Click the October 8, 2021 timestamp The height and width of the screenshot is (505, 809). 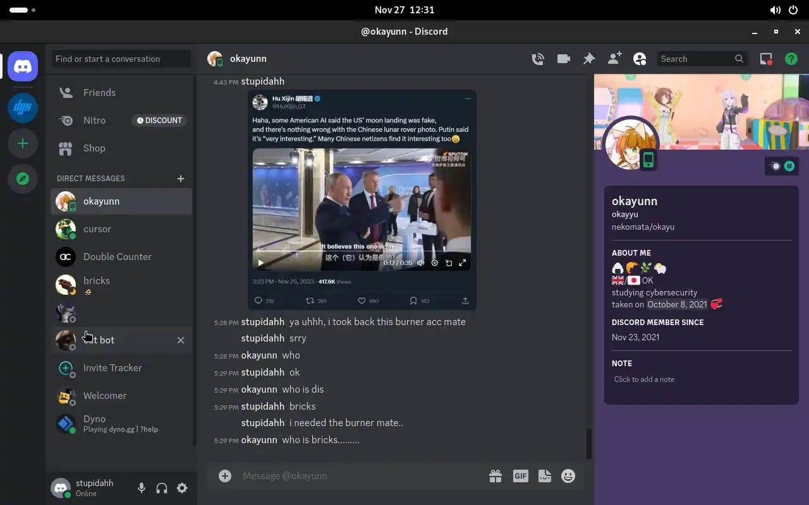(677, 304)
